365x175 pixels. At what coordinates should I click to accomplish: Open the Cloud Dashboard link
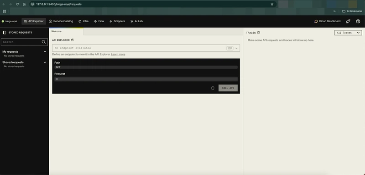pyautogui.click(x=327, y=21)
